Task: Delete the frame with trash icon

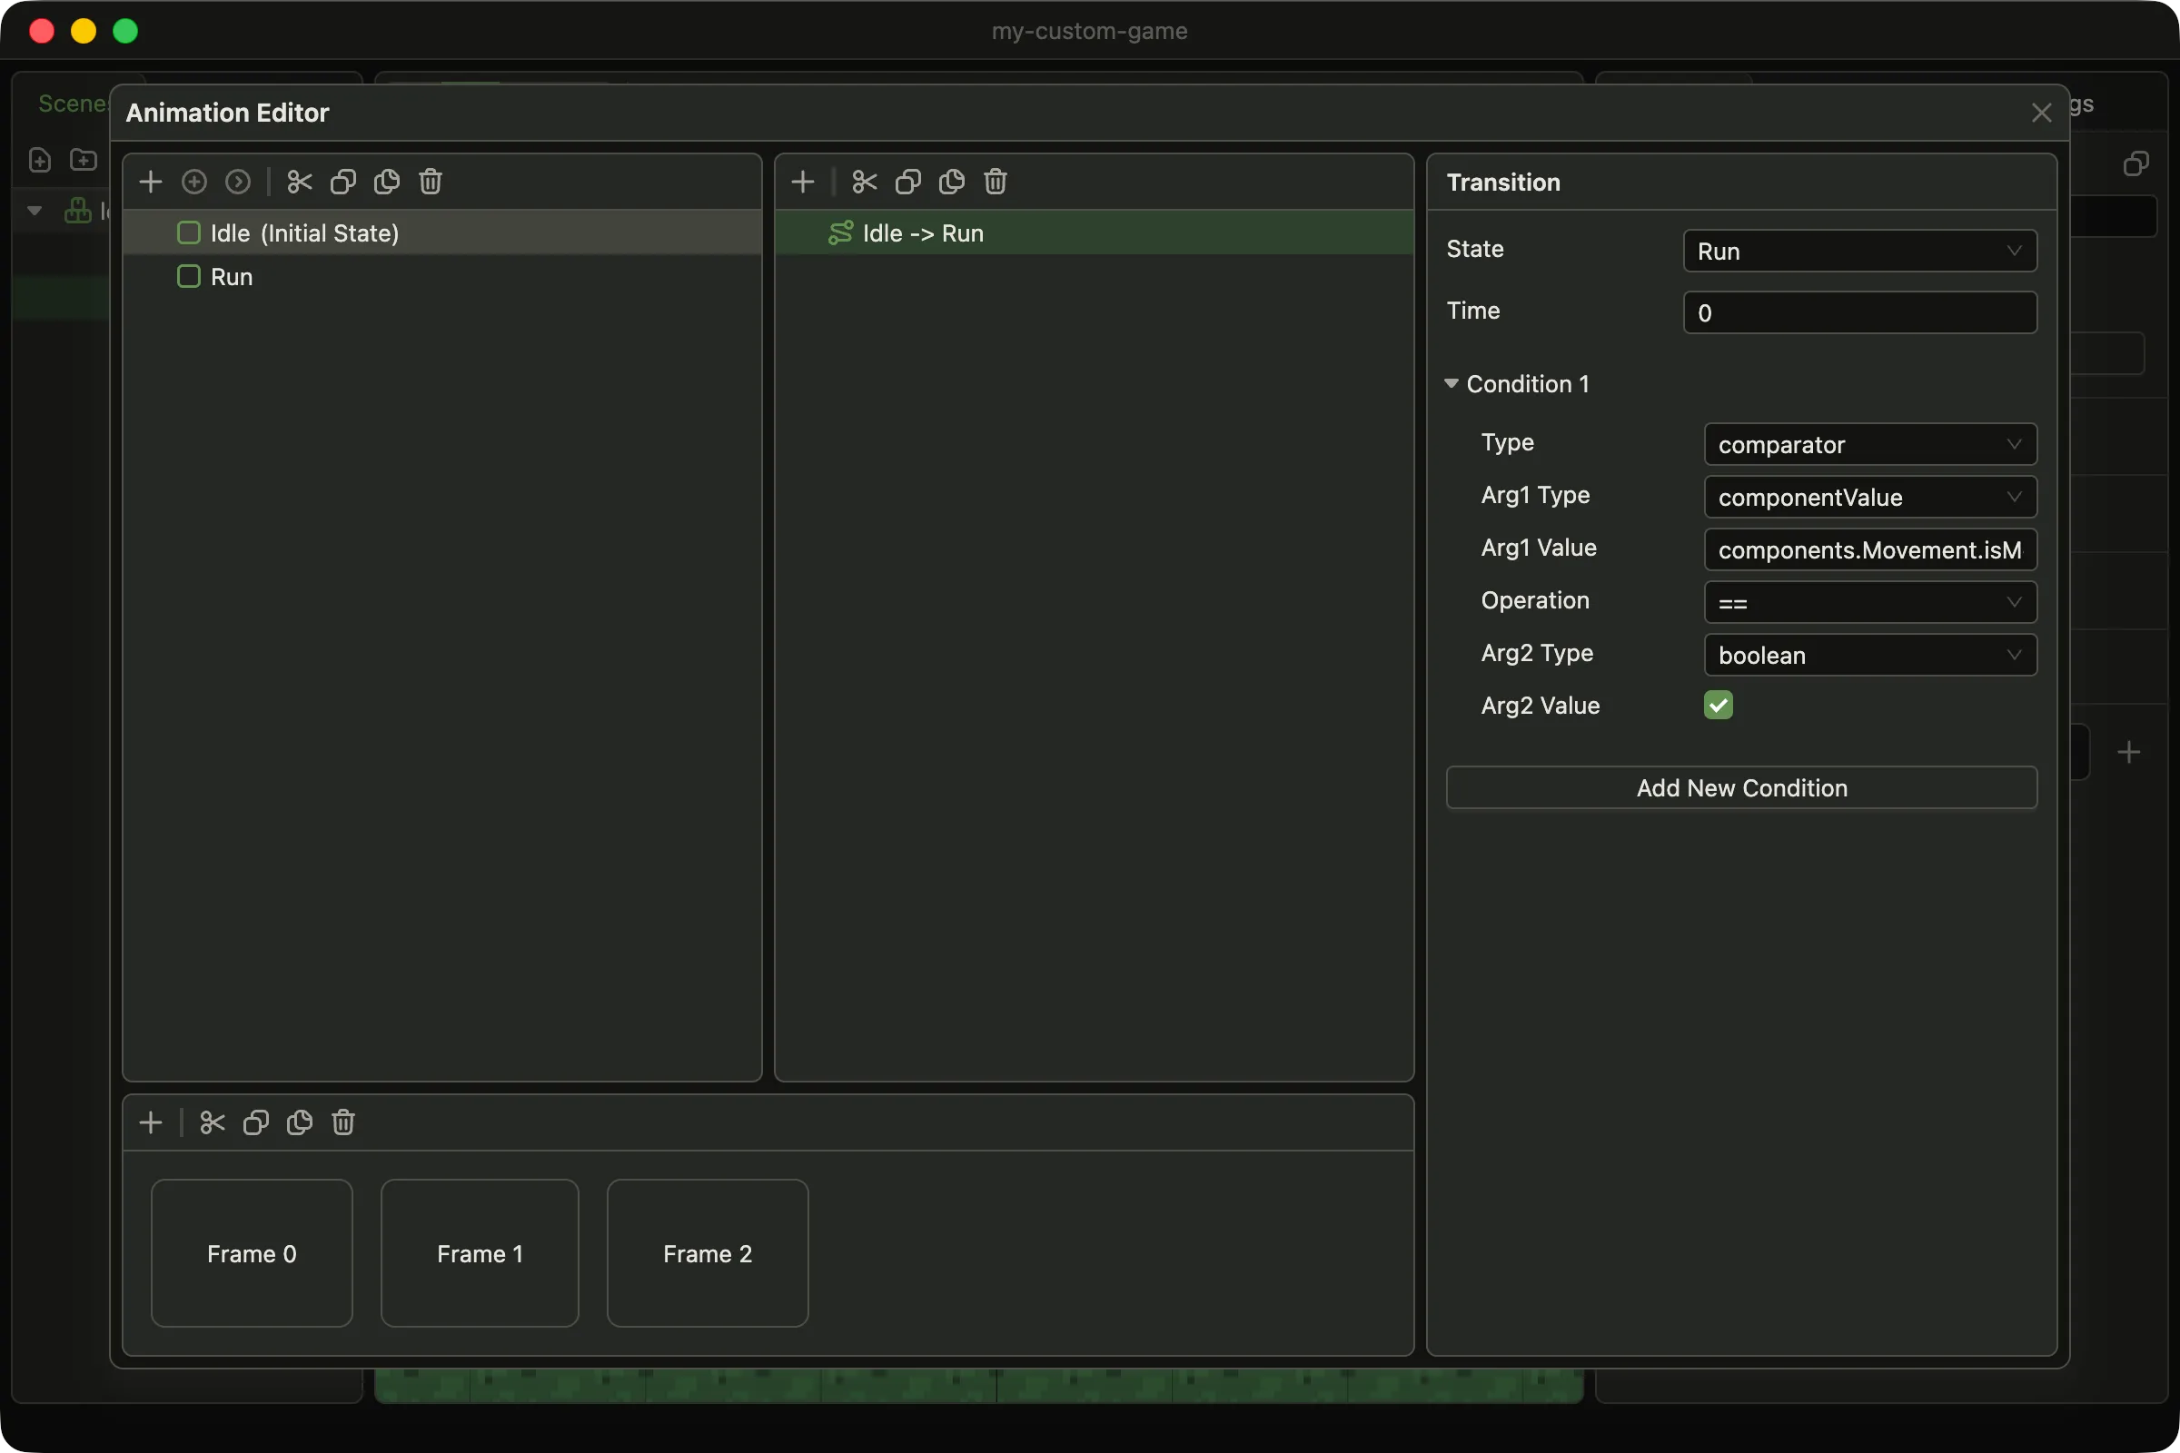Action: coord(343,1123)
